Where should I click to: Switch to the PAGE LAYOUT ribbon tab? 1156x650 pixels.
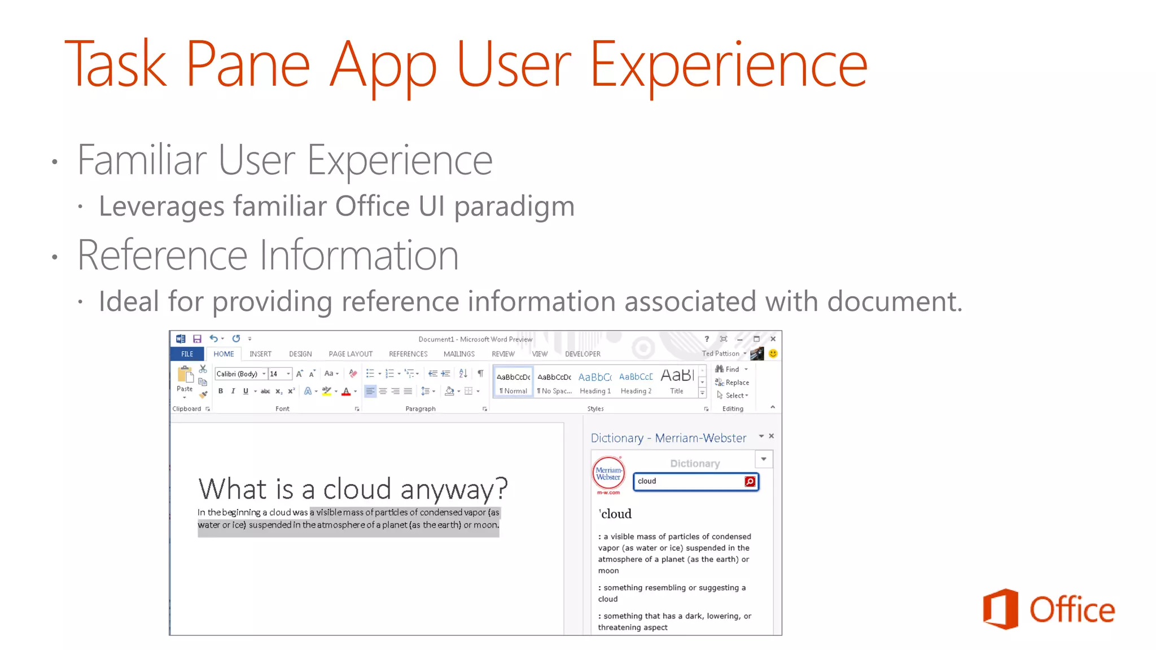coord(351,354)
